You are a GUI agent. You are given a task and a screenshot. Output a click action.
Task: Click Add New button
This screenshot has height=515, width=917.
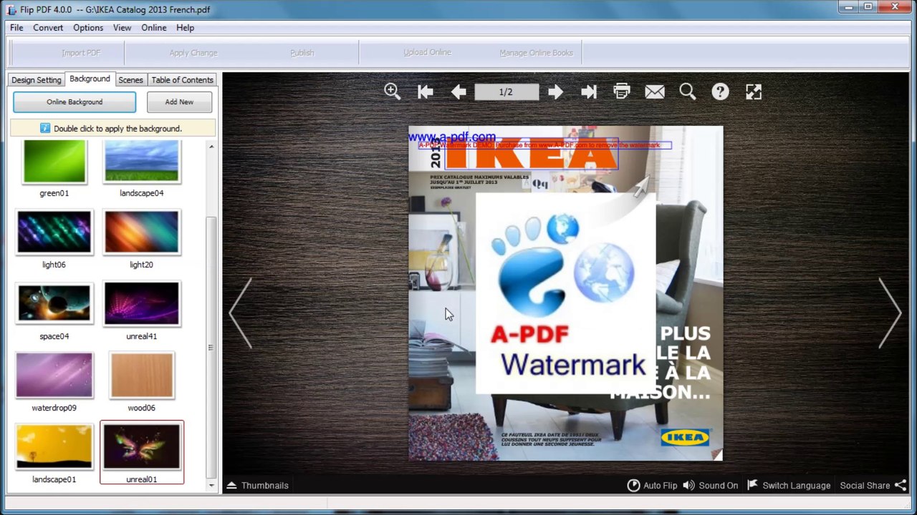[x=179, y=102]
